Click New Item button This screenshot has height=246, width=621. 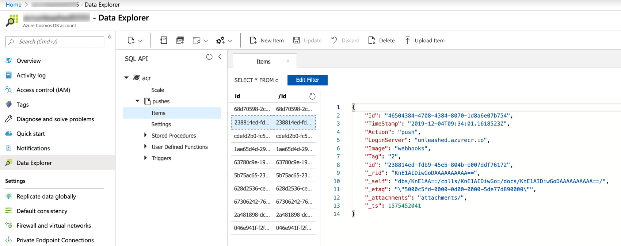[267, 41]
